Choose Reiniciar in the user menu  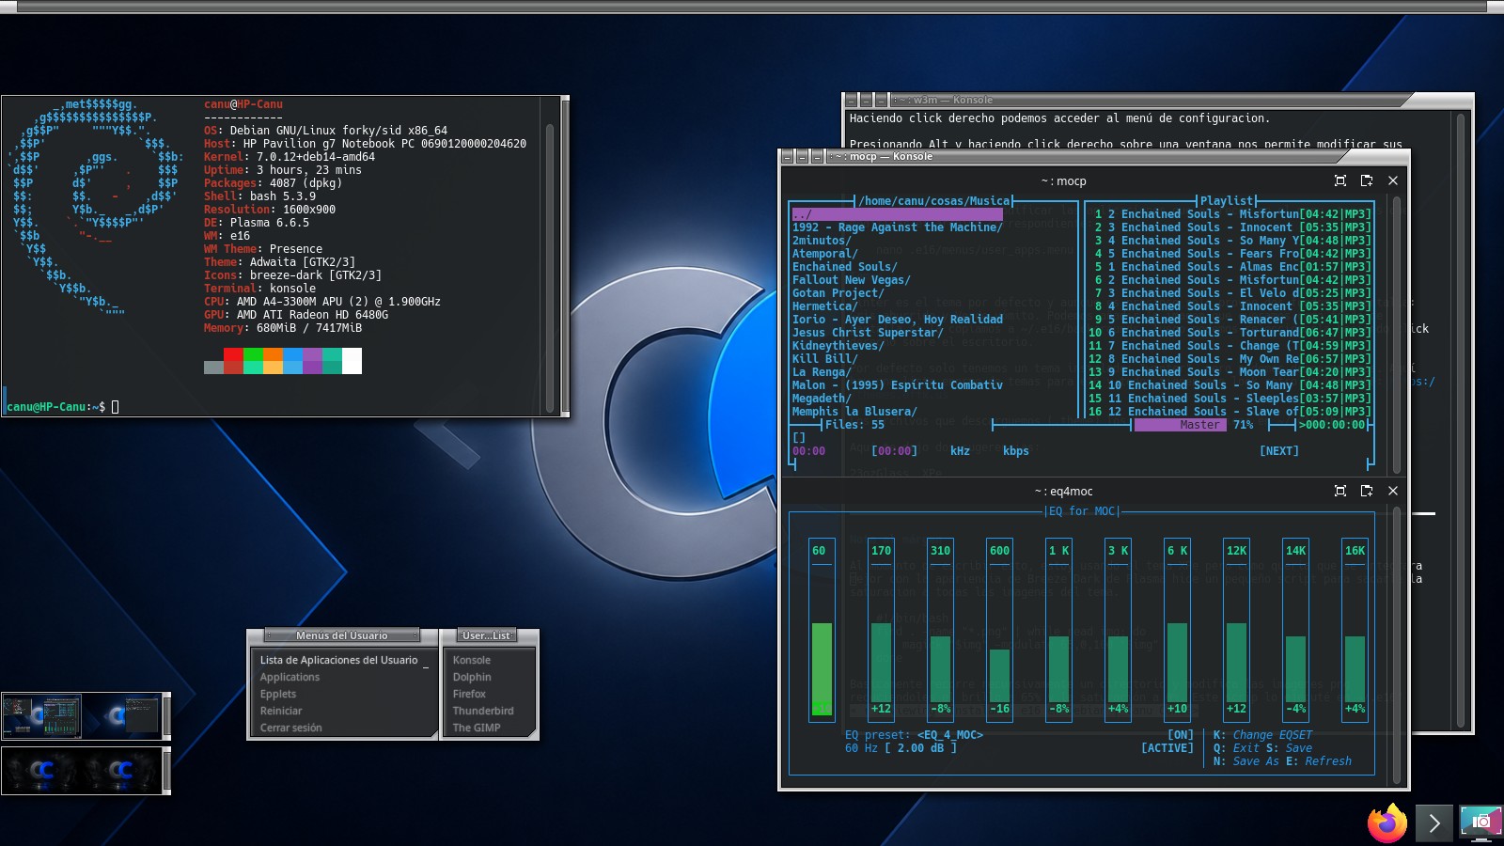[281, 711]
